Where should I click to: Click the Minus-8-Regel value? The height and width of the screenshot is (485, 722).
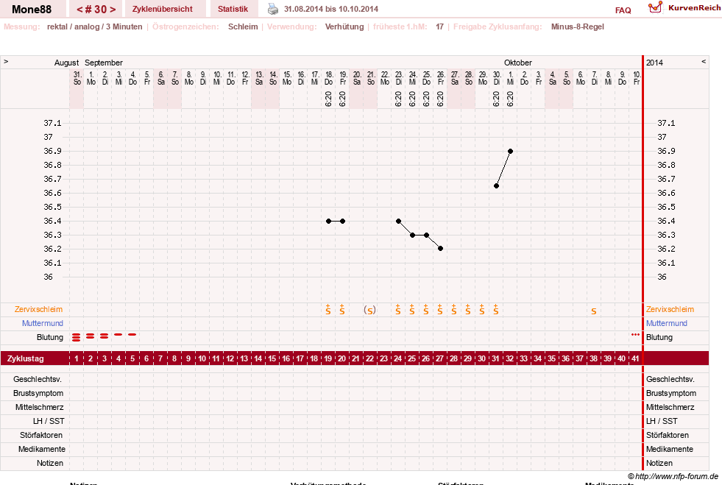(x=578, y=26)
